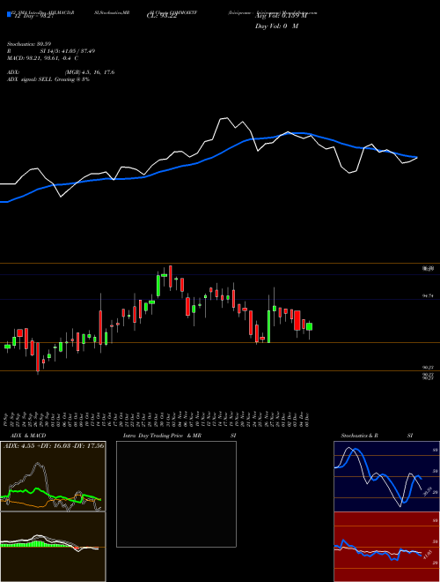
Task: Open the MACD histogram mini chart
Action: 53,547
